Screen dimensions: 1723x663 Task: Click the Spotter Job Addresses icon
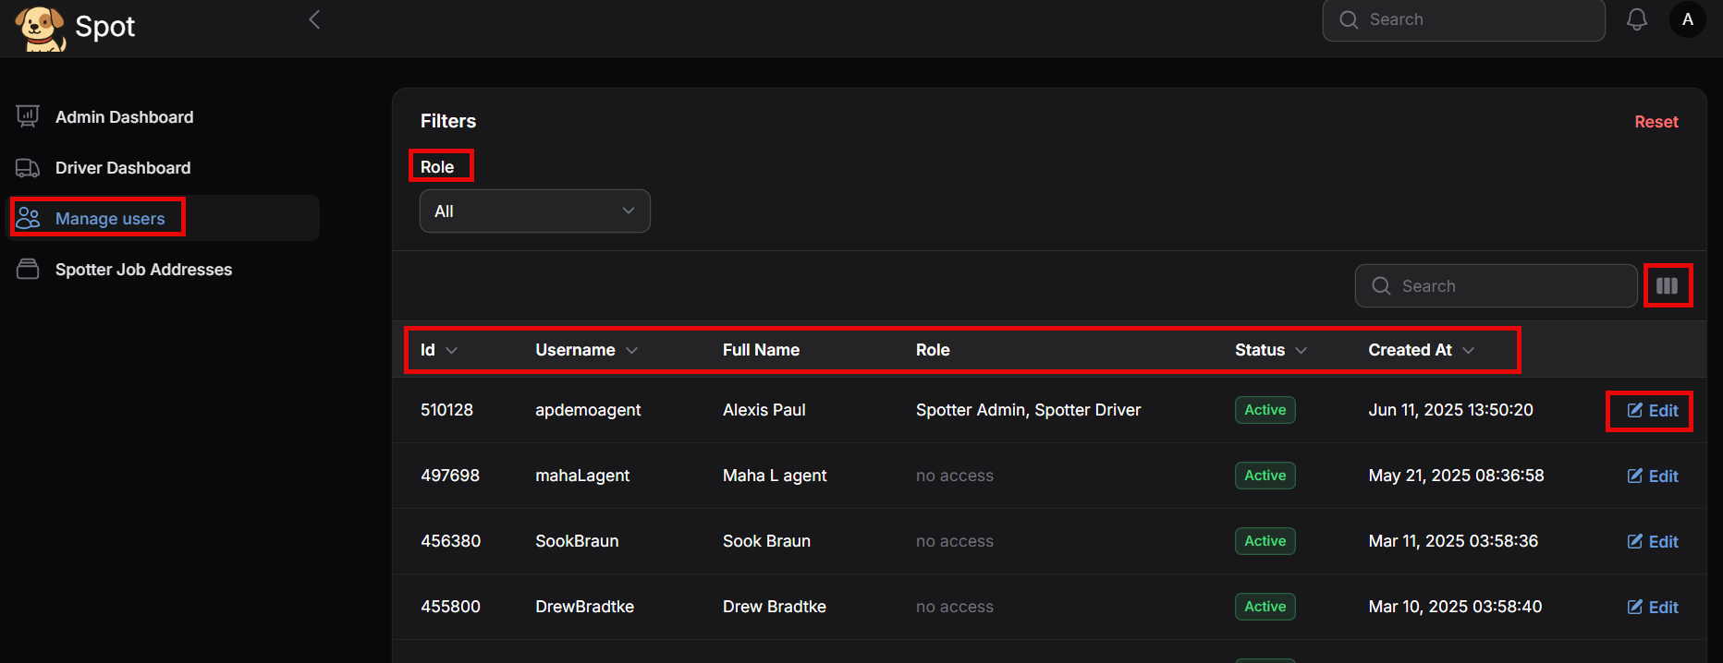point(28,269)
